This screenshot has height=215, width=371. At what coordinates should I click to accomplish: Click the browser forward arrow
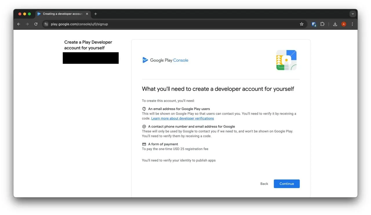click(27, 24)
